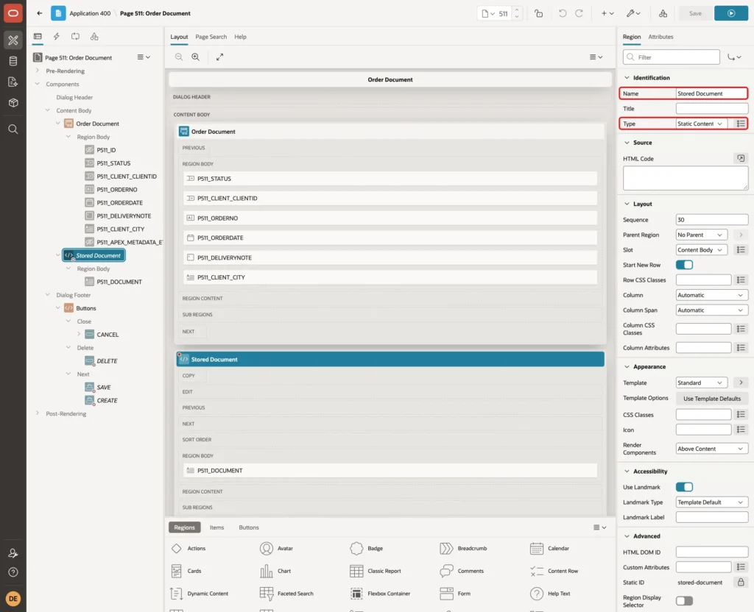
Task: Click the Use Template Defaults button
Action: (712, 399)
